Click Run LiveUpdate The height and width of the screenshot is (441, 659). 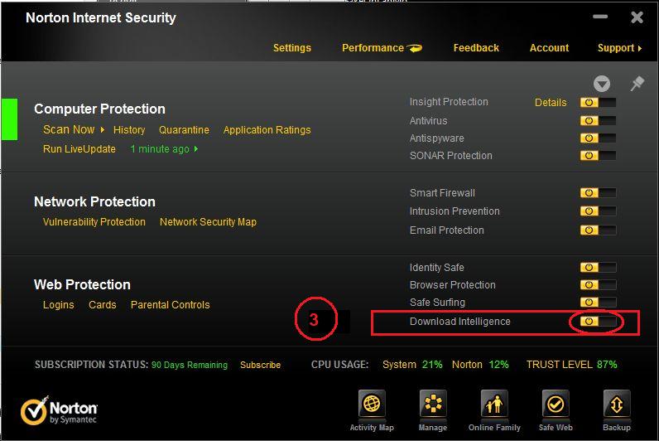coord(79,149)
